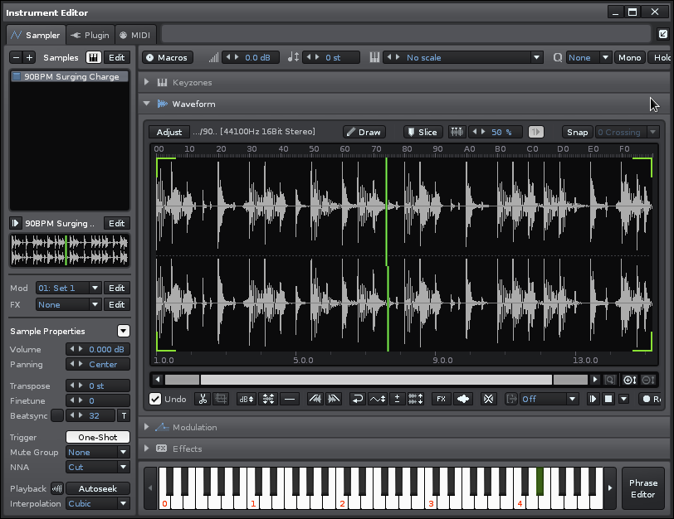Click the reverse sample icon
This screenshot has width=674, height=519.
click(x=357, y=399)
